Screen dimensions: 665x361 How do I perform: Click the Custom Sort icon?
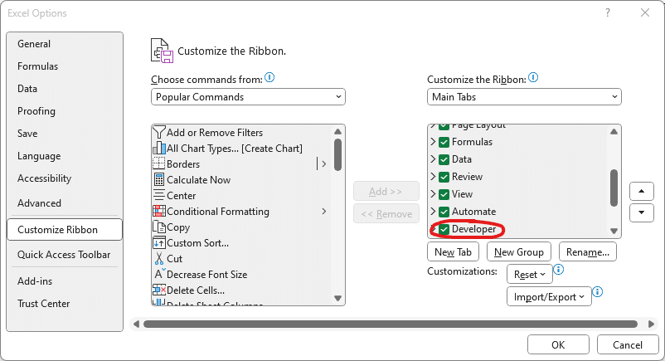click(160, 243)
